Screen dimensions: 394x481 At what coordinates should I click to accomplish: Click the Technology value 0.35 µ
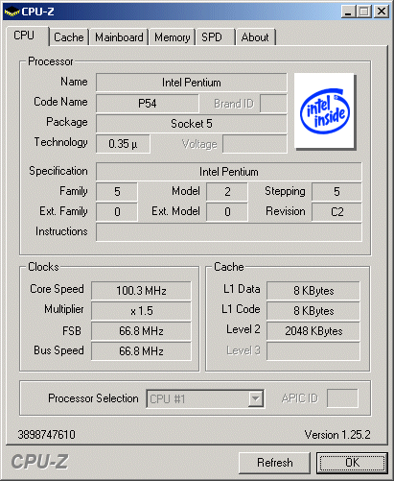point(123,144)
